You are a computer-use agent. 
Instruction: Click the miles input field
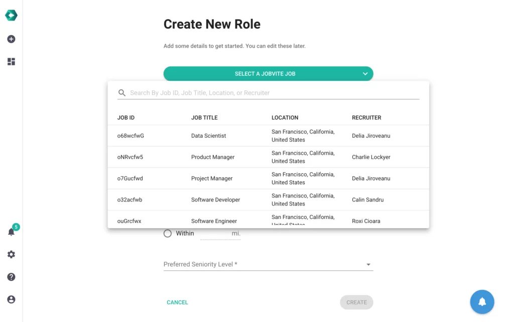tap(221, 233)
